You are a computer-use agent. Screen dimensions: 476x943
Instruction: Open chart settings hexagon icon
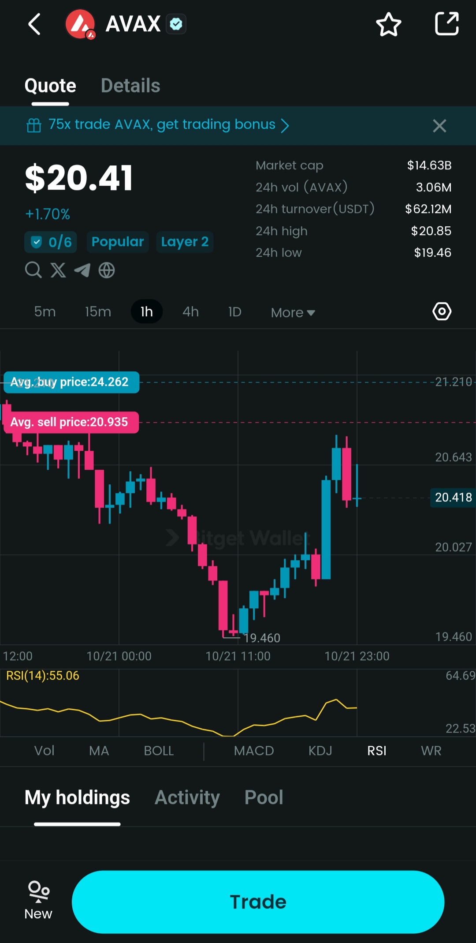[x=442, y=311]
